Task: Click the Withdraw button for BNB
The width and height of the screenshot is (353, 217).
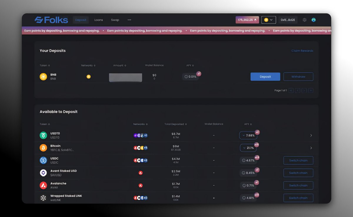Action: (298, 77)
